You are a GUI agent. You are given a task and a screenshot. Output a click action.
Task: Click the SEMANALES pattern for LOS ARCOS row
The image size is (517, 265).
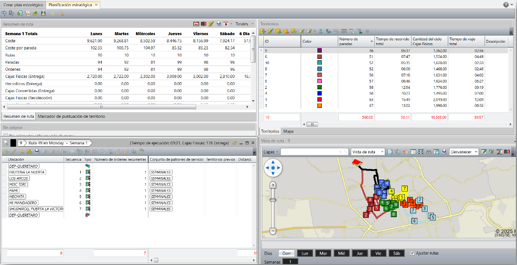click(161, 178)
